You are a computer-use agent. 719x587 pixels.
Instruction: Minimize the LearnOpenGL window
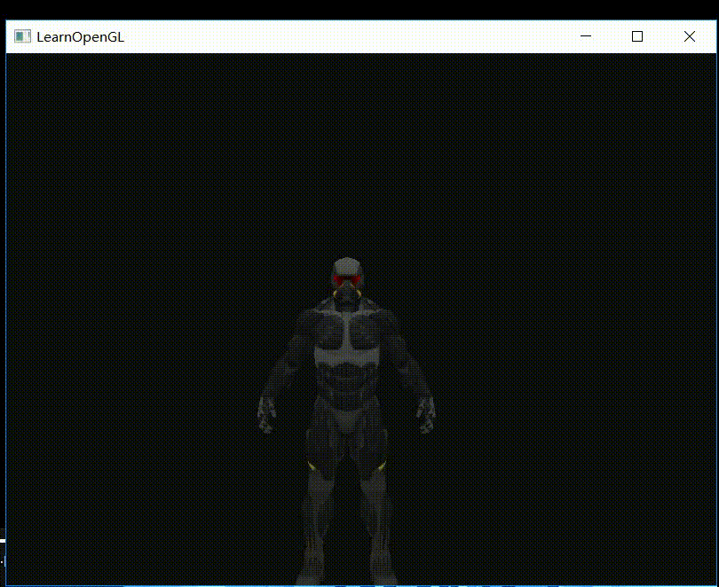(x=586, y=36)
